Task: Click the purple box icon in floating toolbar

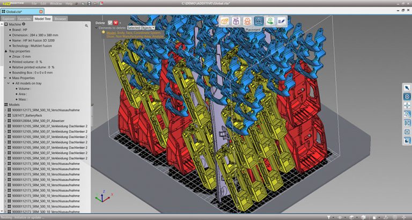Action: point(236,21)
